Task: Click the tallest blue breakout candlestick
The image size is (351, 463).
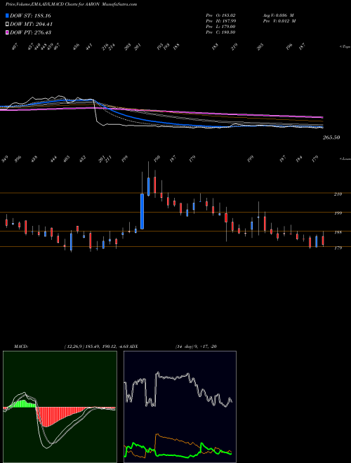Action: coord(142,211)
